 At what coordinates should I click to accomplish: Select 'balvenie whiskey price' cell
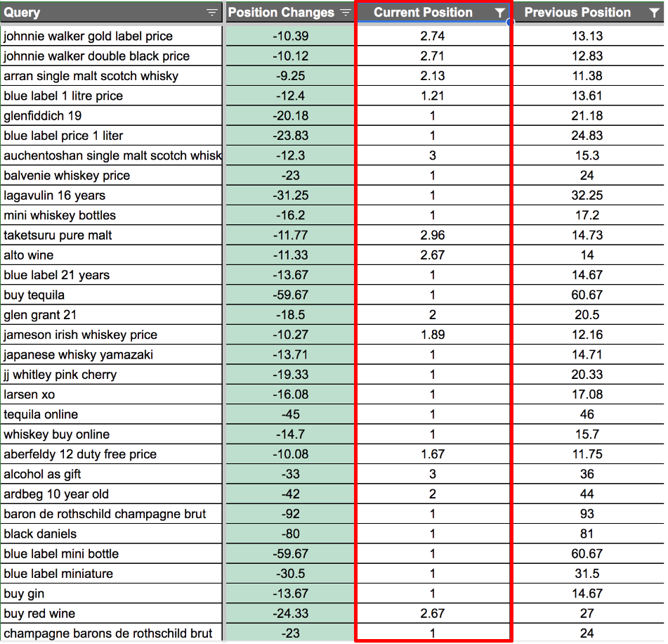click(x=112, y=175)
